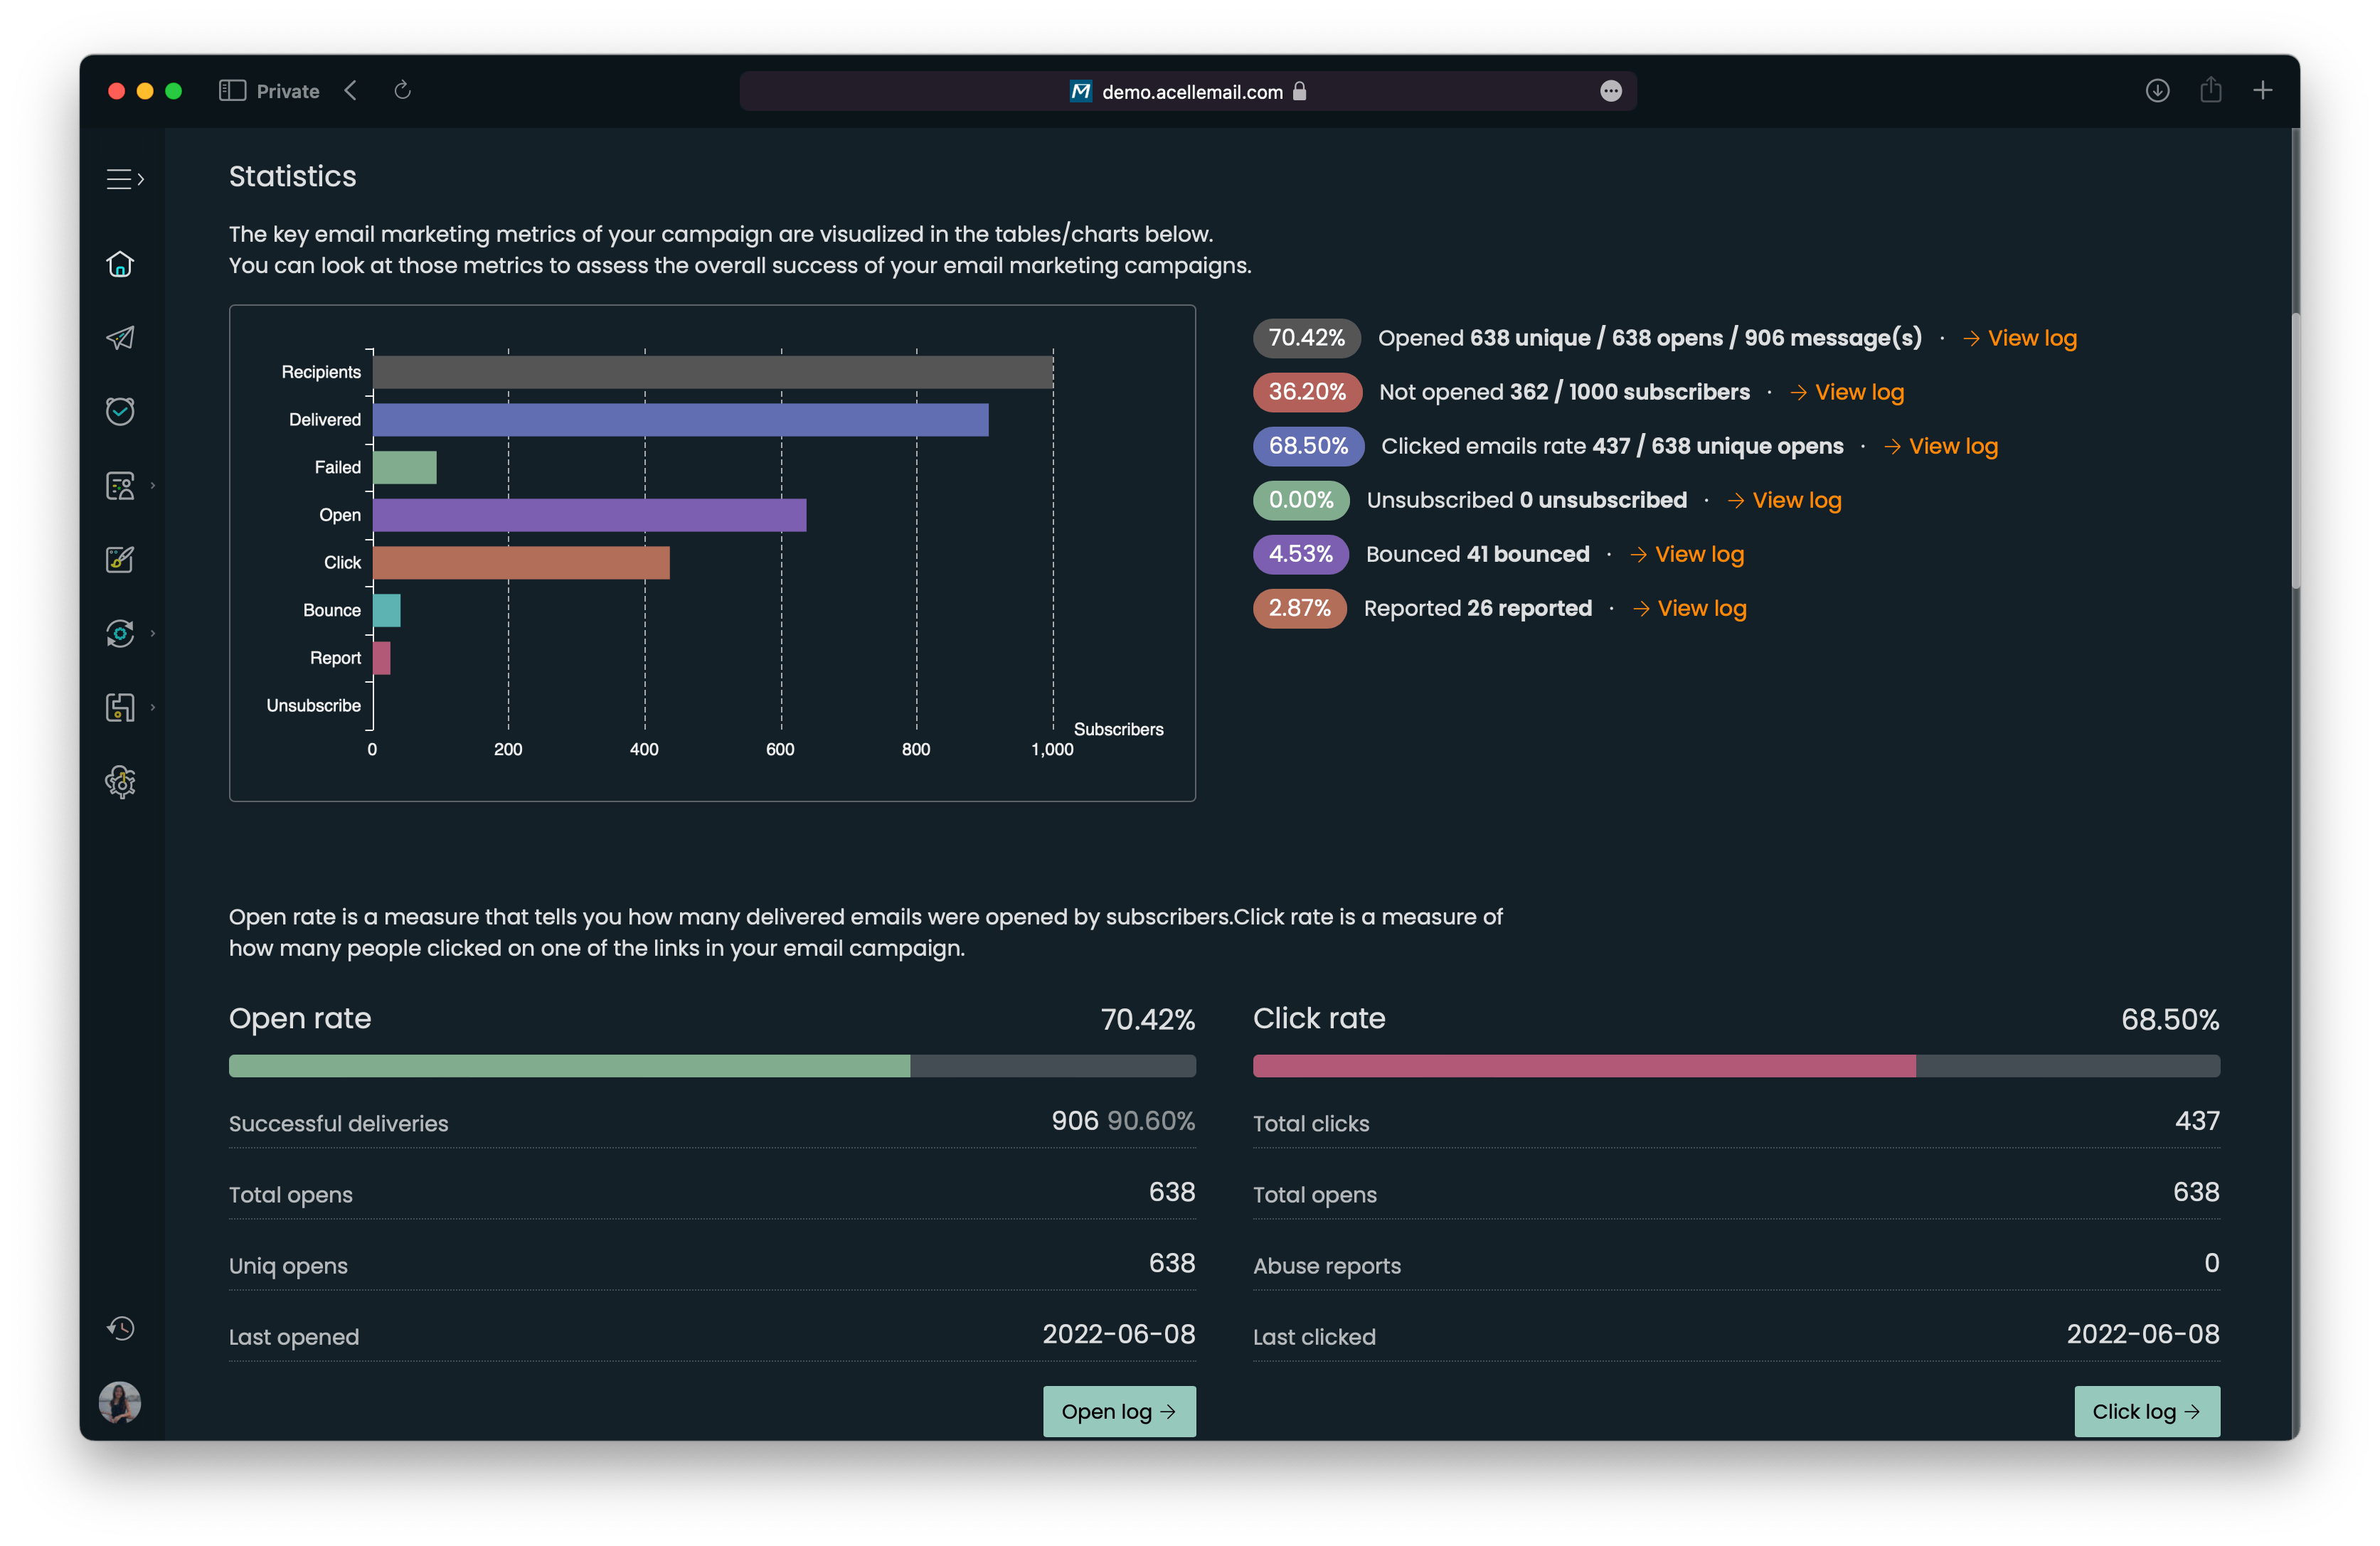Viewport: 2380px width, 1546px height.
Task: Open a new browser tab plus icon
Action: pos(2262,91)
